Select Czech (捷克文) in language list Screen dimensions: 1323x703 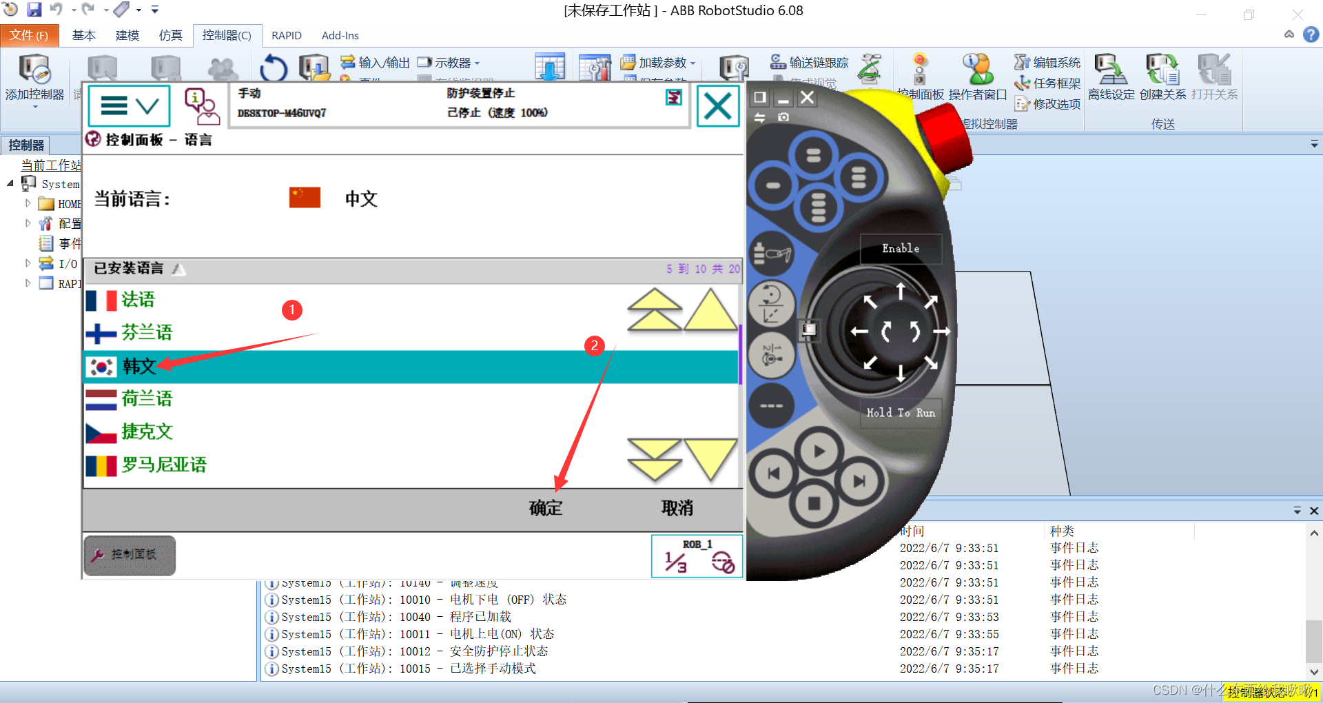[411, 432]
